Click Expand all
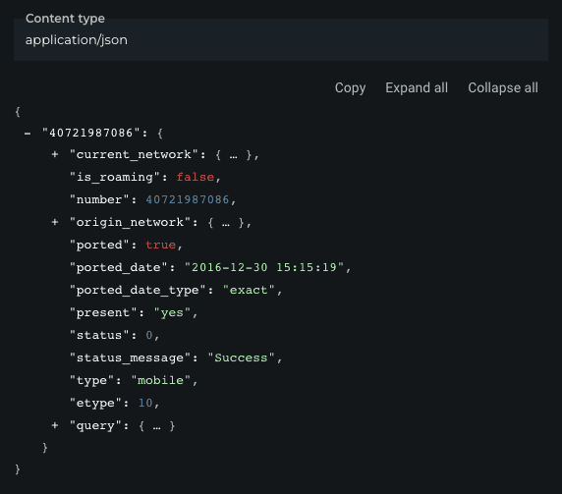Image resolution: width=562 pixels, height=494 pixels. [x=417, y=87]
